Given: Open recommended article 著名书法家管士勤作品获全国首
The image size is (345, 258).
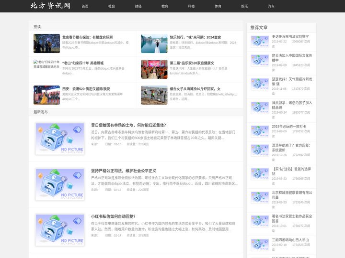Looking at the screenshot, I should 292,219.
